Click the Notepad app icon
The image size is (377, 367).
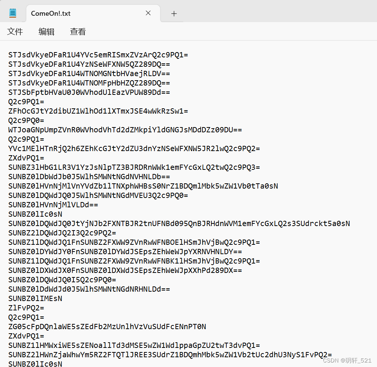(x=12, y=13)
